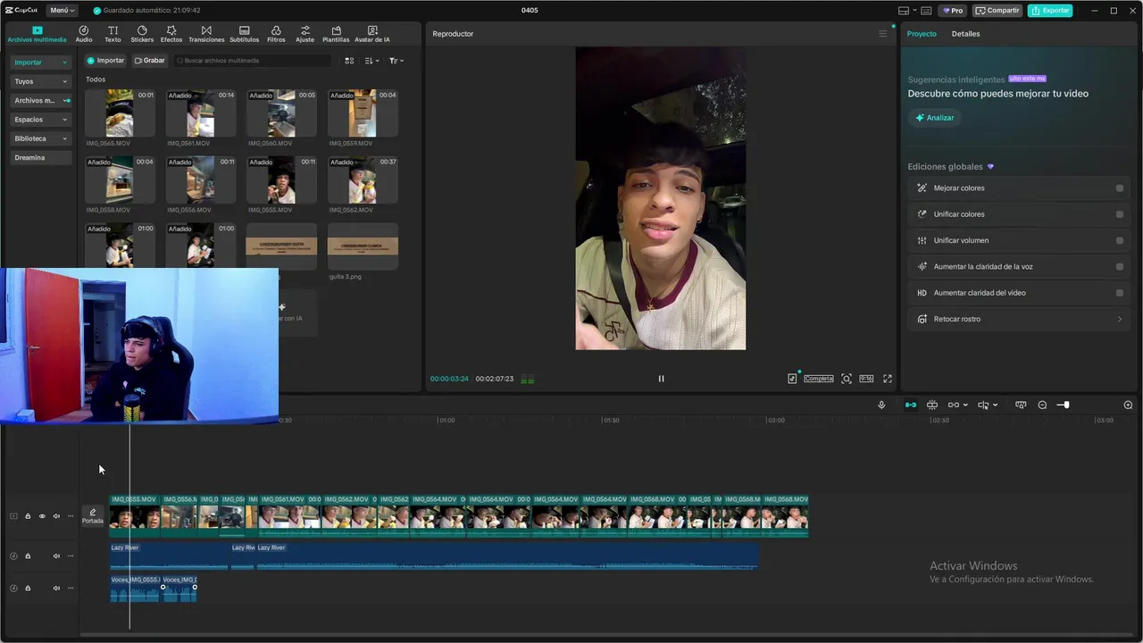Hide the main video track with eye icon

click(x=42, y=516)
